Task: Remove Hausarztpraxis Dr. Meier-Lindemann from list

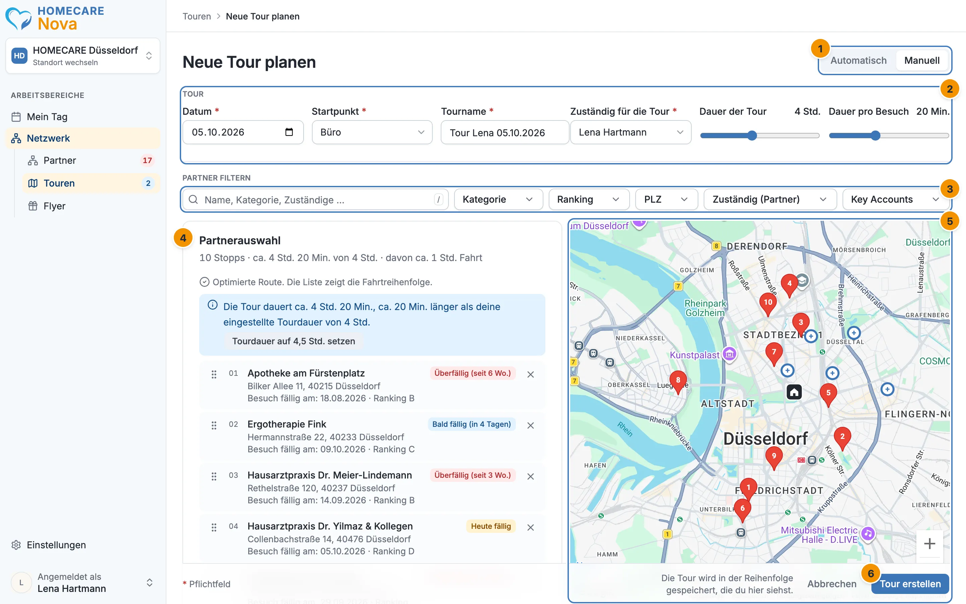Action: 531,476
